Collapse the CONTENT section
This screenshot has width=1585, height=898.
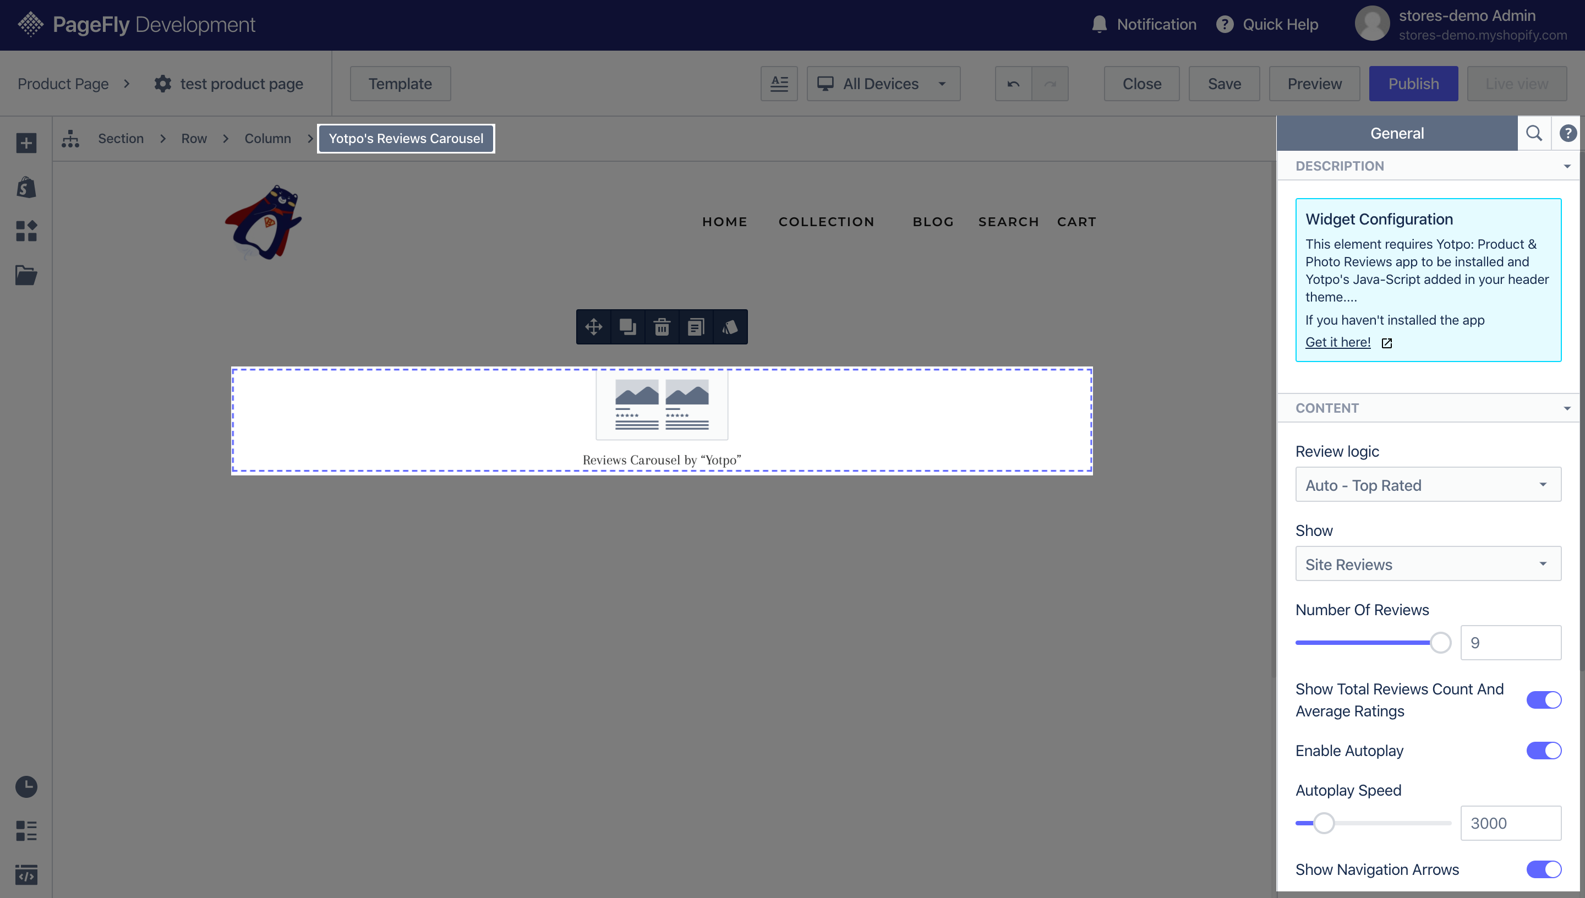(1428, 407)
